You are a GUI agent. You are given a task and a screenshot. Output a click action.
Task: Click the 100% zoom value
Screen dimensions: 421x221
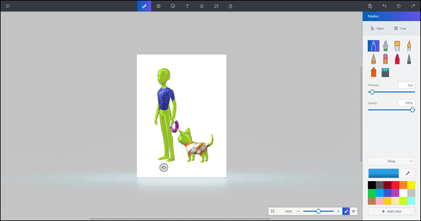(x=288, y=211)
